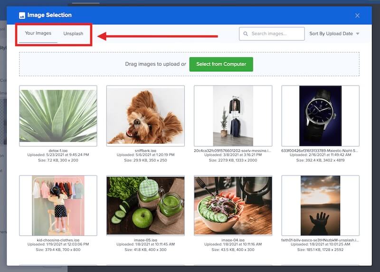Select the image-05 green smoothie thumbnail
Screen dimensions: 380x272
pyautogui.click(x=145, y=205)
